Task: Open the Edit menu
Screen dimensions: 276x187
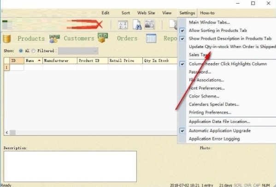Action: (106, 13)
